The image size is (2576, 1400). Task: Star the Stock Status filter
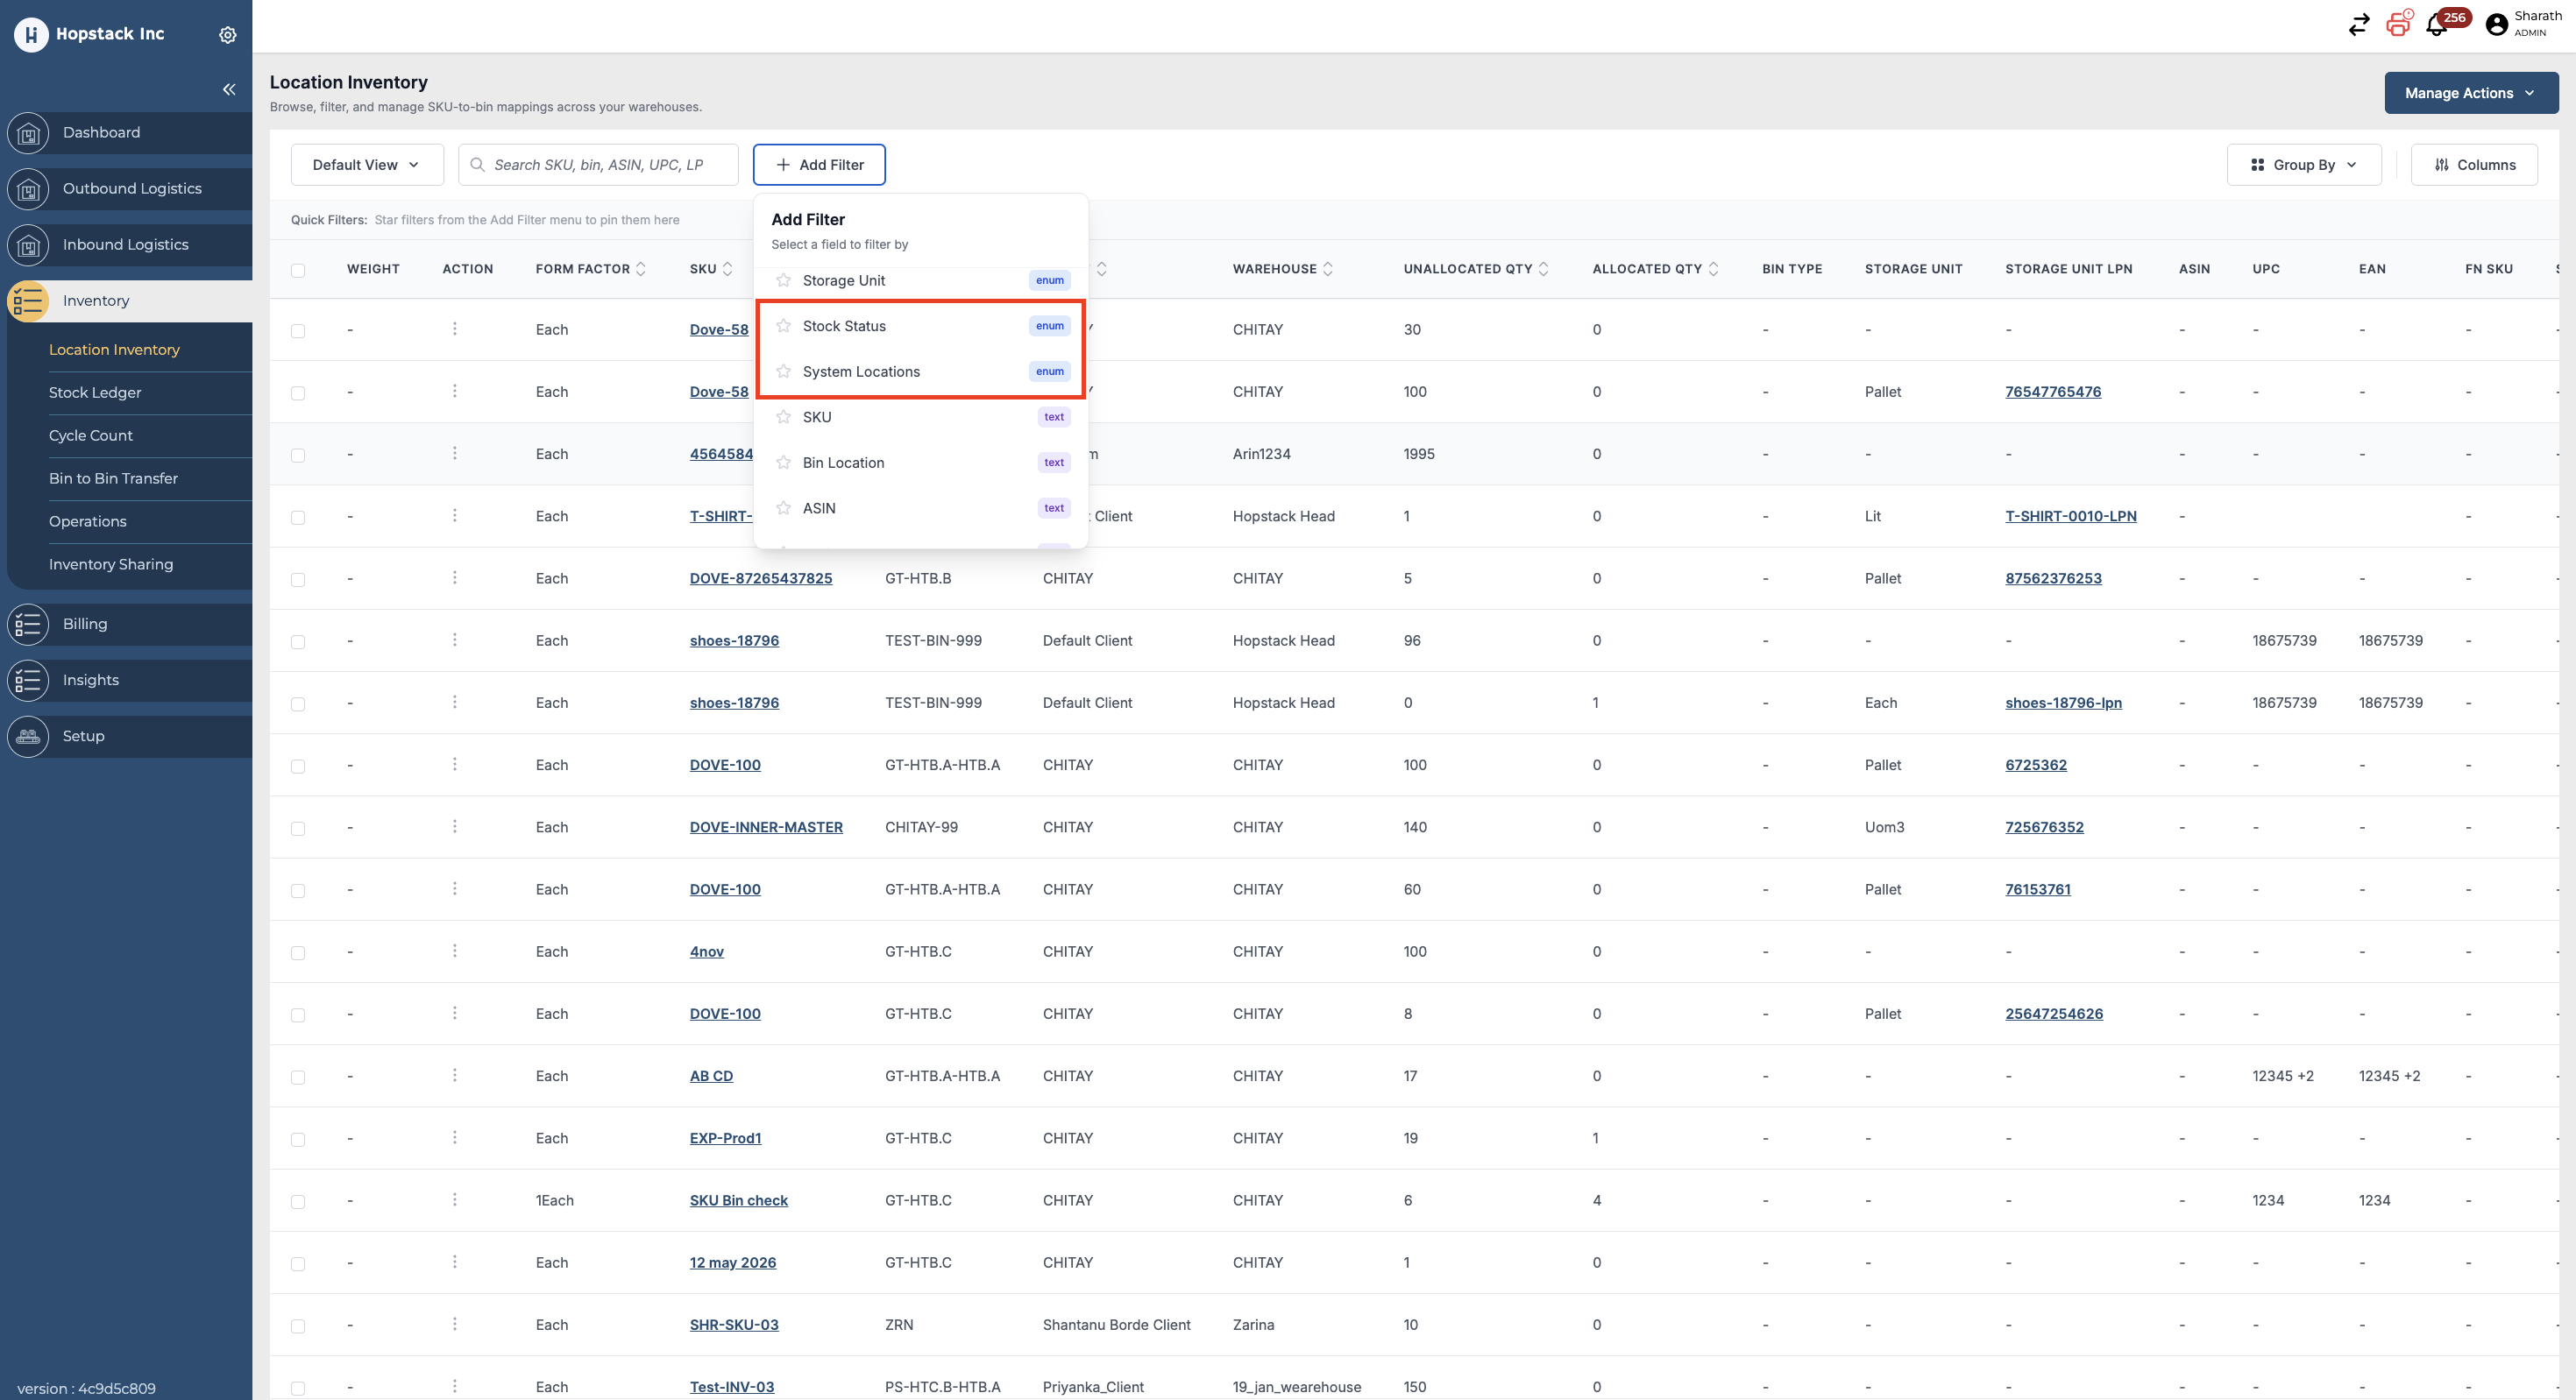[x=784, y=326]
